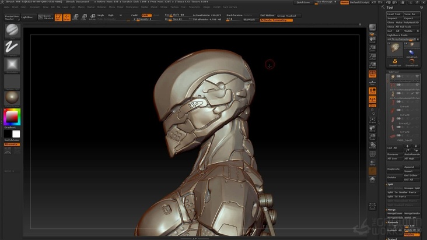
Task: Collapse the Merge section
Action: pyautogui.click(x=391, y=210)
